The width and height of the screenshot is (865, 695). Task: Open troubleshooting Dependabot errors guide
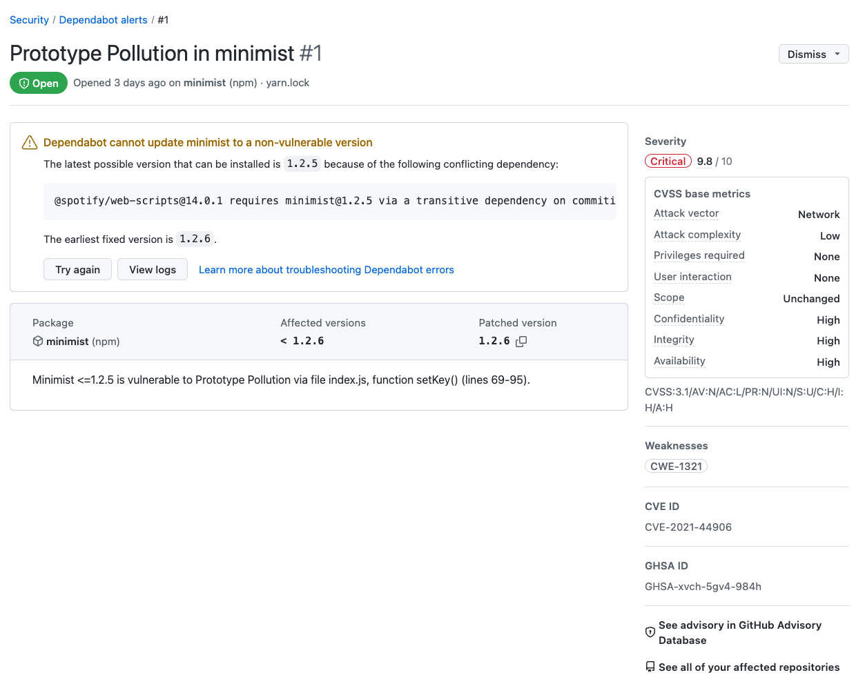[x=326, y=269]
